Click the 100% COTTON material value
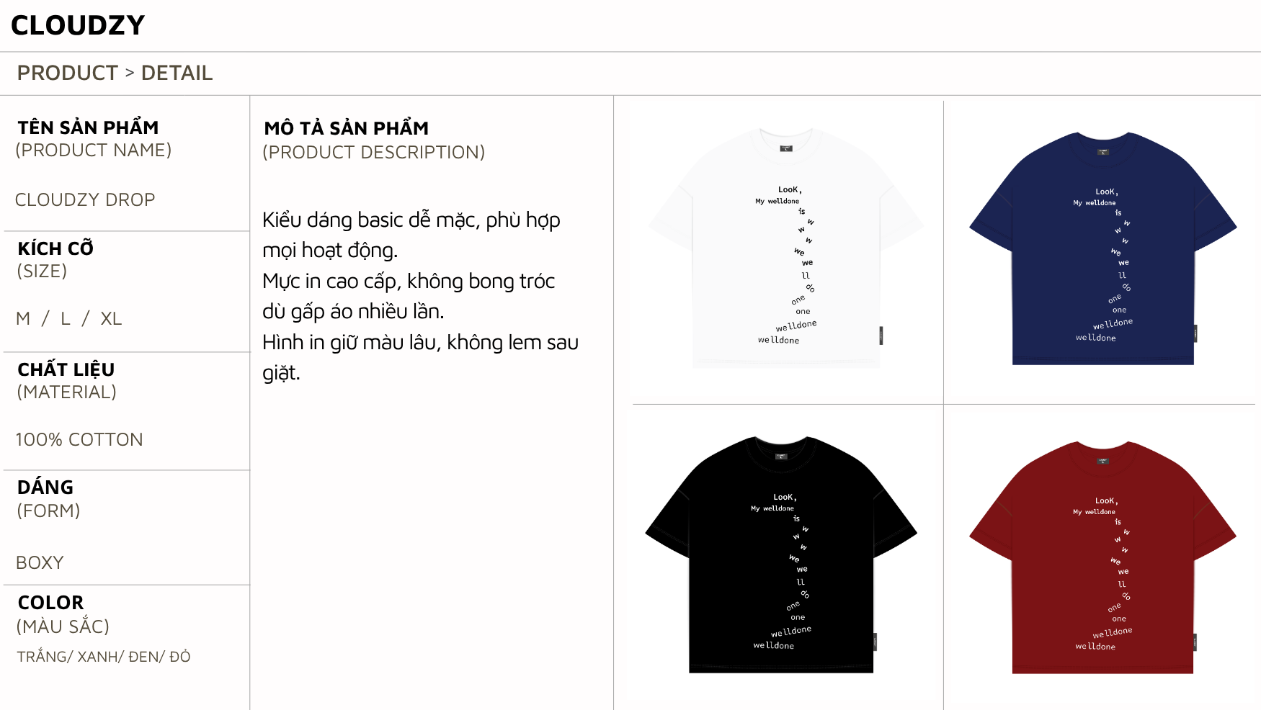Screen dimensions: 1261x710 [79, 439]
